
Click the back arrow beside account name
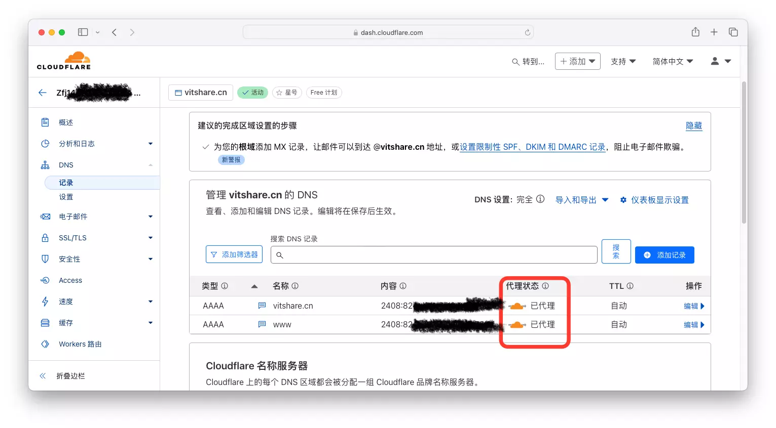(x=43, y=93)
